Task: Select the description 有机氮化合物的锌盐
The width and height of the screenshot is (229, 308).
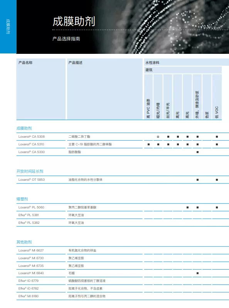Action: 82,250
